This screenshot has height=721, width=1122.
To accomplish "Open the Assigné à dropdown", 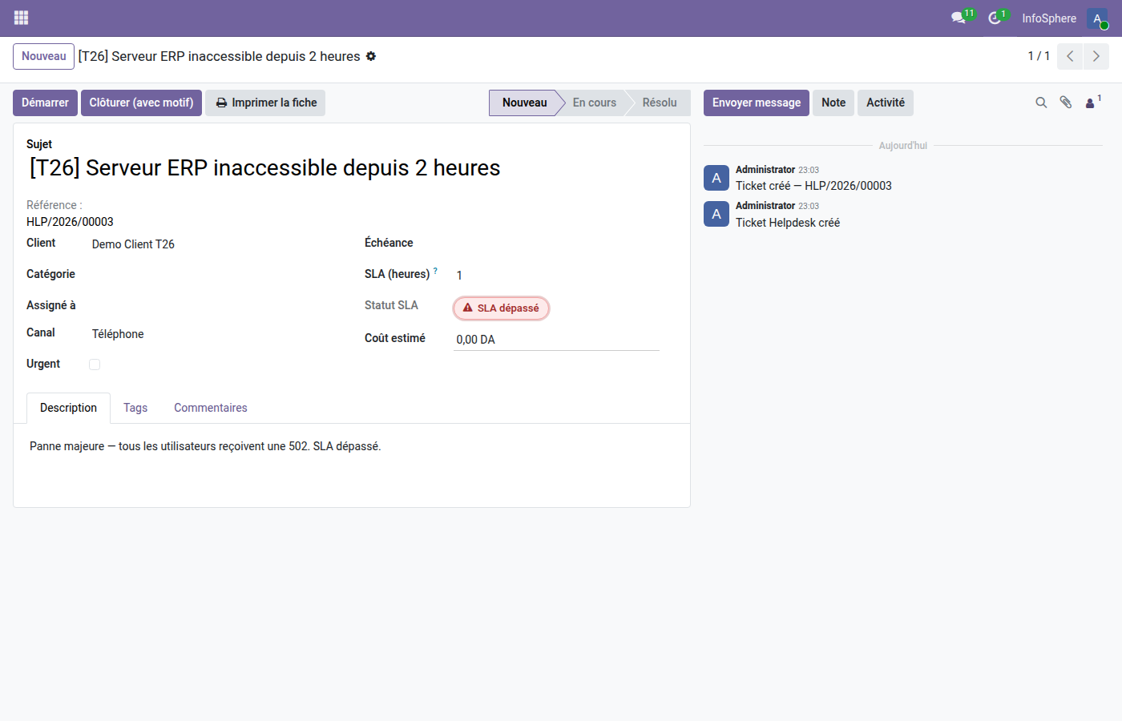I will point(160,305).
